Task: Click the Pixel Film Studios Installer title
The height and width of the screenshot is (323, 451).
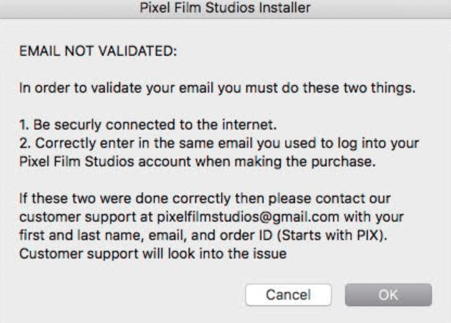Action: click(225, 8)
